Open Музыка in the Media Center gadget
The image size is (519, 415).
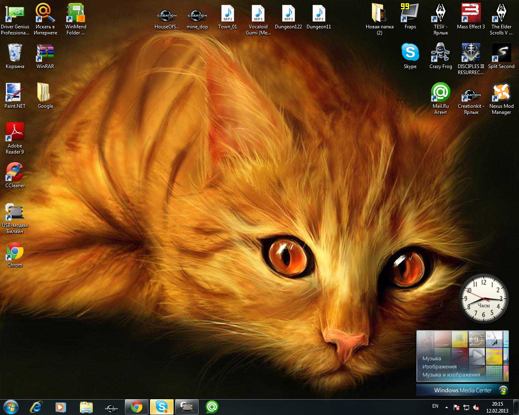point(431,358)
